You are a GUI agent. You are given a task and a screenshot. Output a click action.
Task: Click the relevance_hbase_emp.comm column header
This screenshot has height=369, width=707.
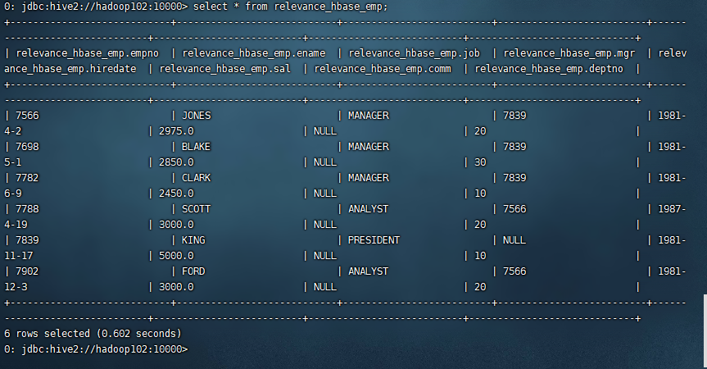tap(383, 69)
